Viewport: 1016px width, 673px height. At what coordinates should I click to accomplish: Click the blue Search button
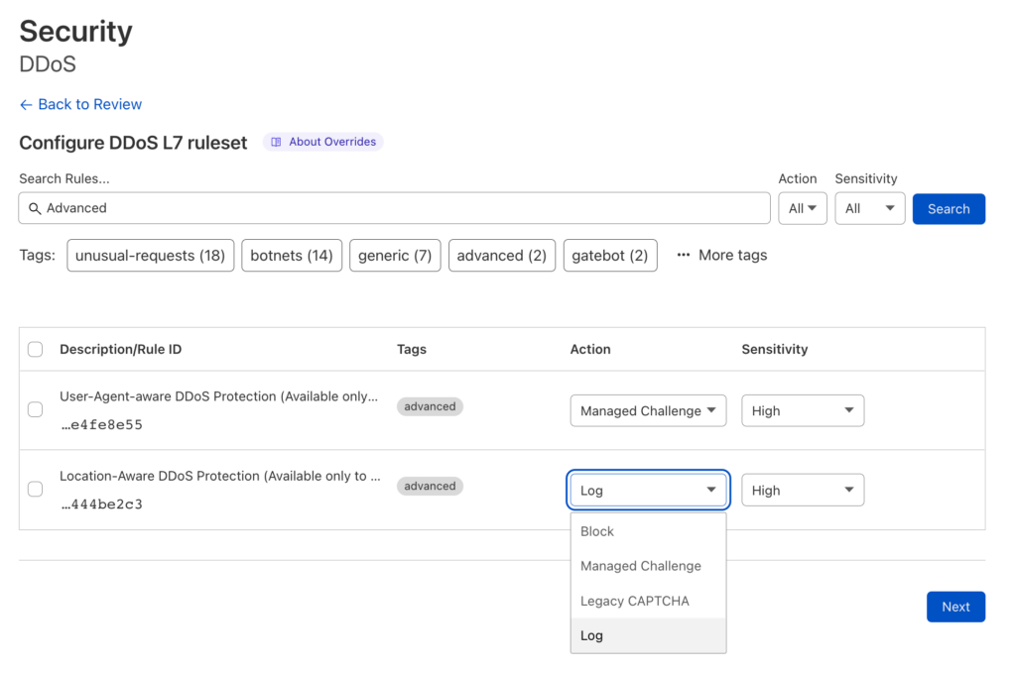(949, 208)
